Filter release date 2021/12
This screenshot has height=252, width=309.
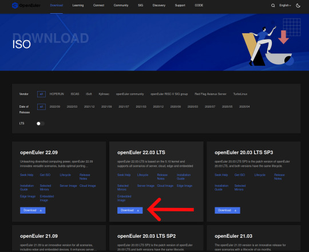(89, 107)
